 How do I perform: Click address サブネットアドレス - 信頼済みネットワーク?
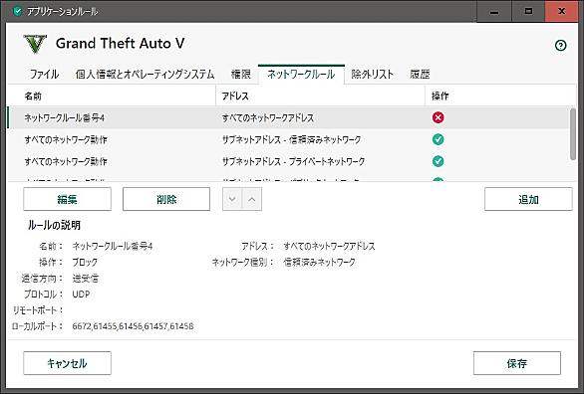pyautogui.click(x=291, y=139)
